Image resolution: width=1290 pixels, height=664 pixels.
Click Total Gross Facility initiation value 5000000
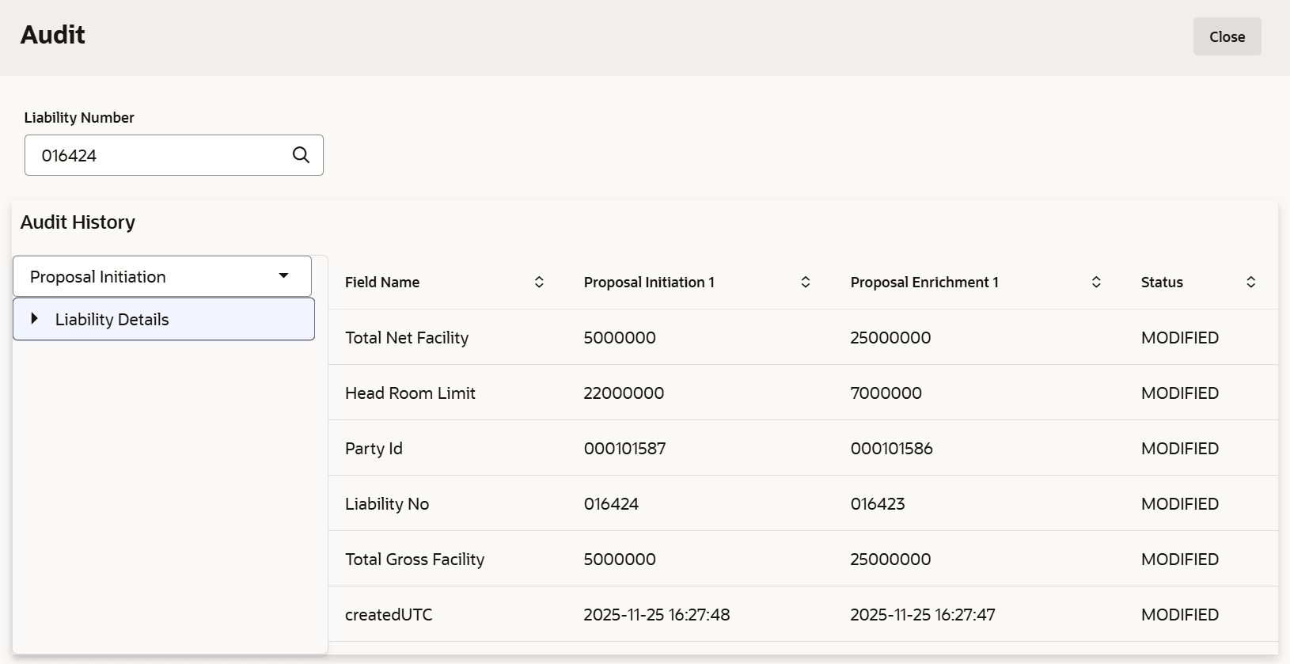point(620,560)
